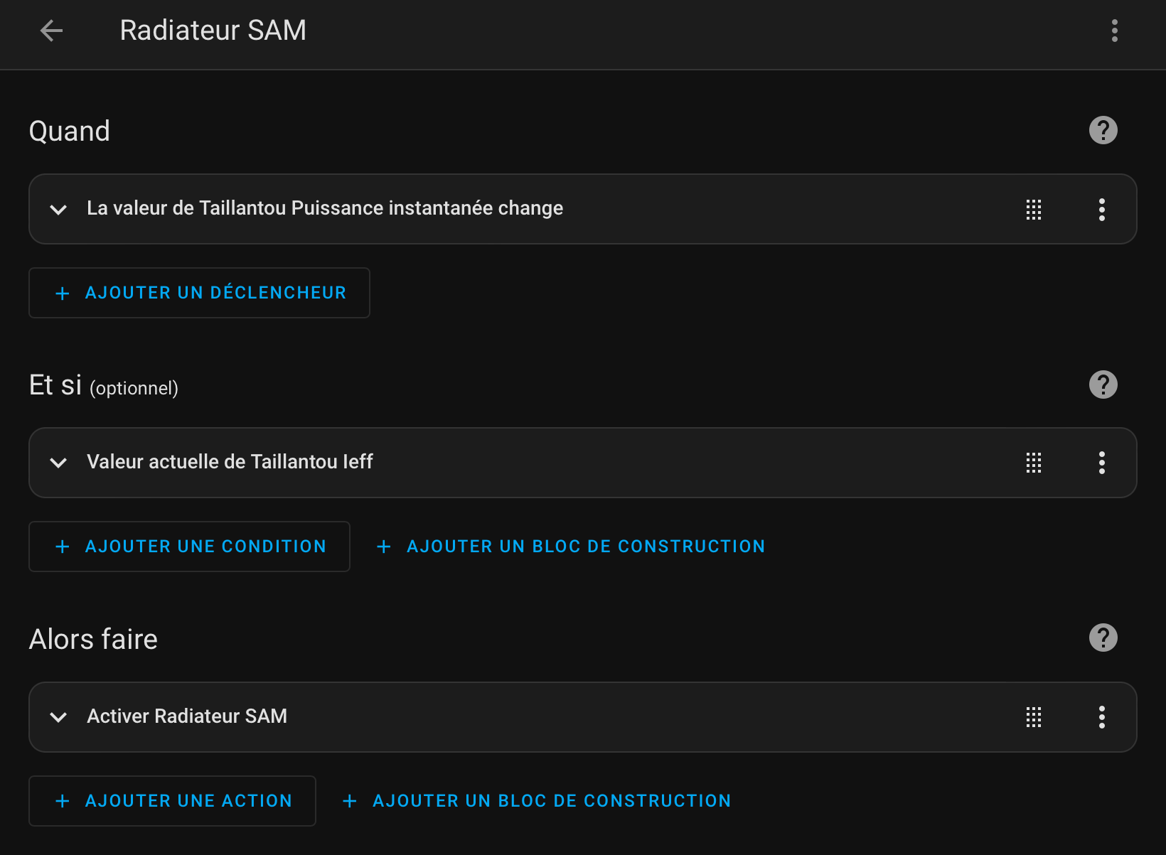Expand the Valeur actuelle de Taillantou Ieff chevron
The image size is (1166, 855).
58,463
